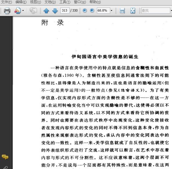Image resolution: width=172 pixels, height=169 pixels.
Task: Zoom out with the minus button
Action: (x=85, y=10)
